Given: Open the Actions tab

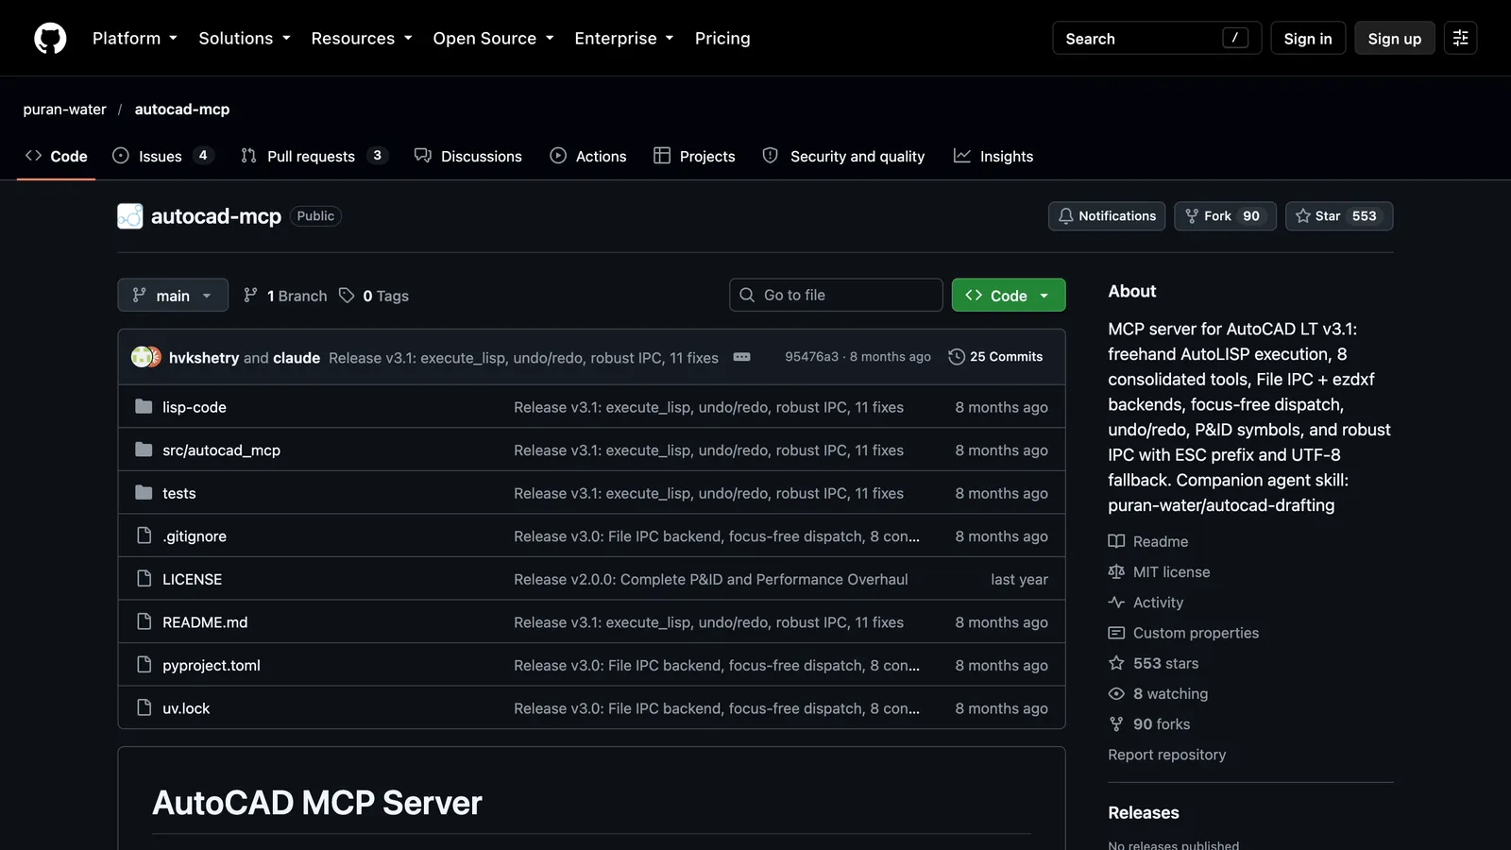Looking at the screenshot, I should [588, 156].
